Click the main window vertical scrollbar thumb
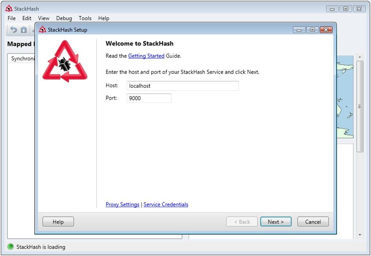This screenshot has height=256, width=371. pyautogui.click(x=360, y=106)
